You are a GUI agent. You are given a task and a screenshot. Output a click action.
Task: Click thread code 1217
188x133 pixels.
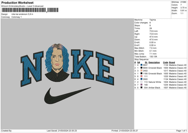tap(166, 71)
